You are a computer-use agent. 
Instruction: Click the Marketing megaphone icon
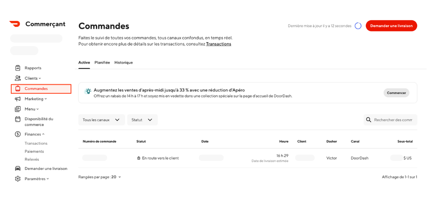18,99
